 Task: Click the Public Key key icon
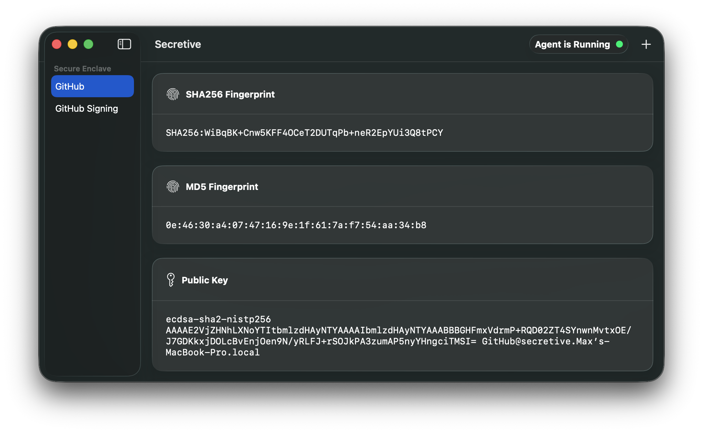171,280
